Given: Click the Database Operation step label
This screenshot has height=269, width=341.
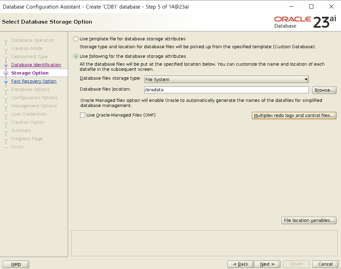Looking at the screenshot, I should pos(33,40).
